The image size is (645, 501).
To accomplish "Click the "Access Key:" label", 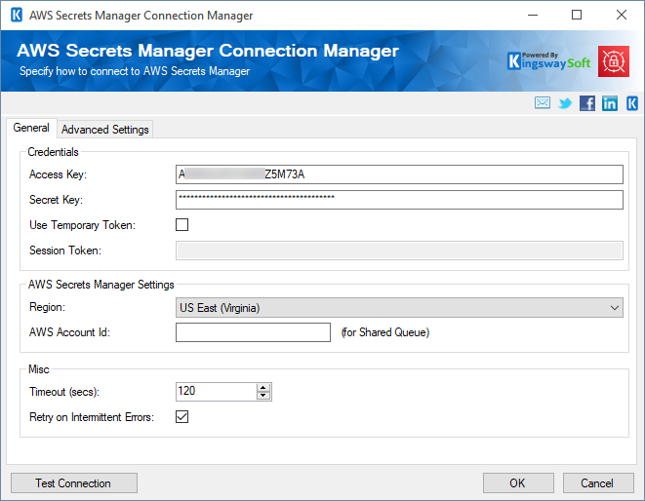I will (58, 174).
